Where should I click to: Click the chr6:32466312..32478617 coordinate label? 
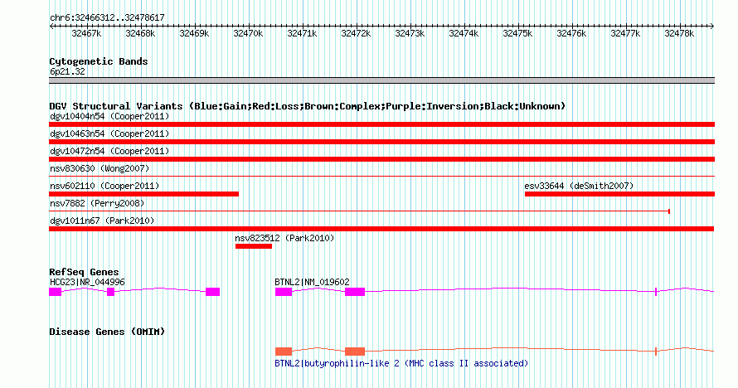point(107,17)
